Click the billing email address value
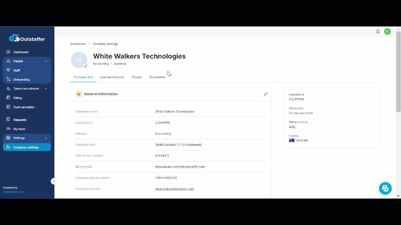The height and width of the screenshot is (225, 401). click(x=180, y=167)
